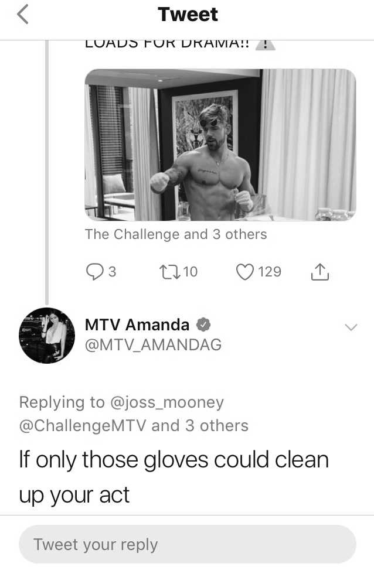Tap the verified badge beside MTV Amanda
This screenshot has width=374, height=567.
(203, 325)
